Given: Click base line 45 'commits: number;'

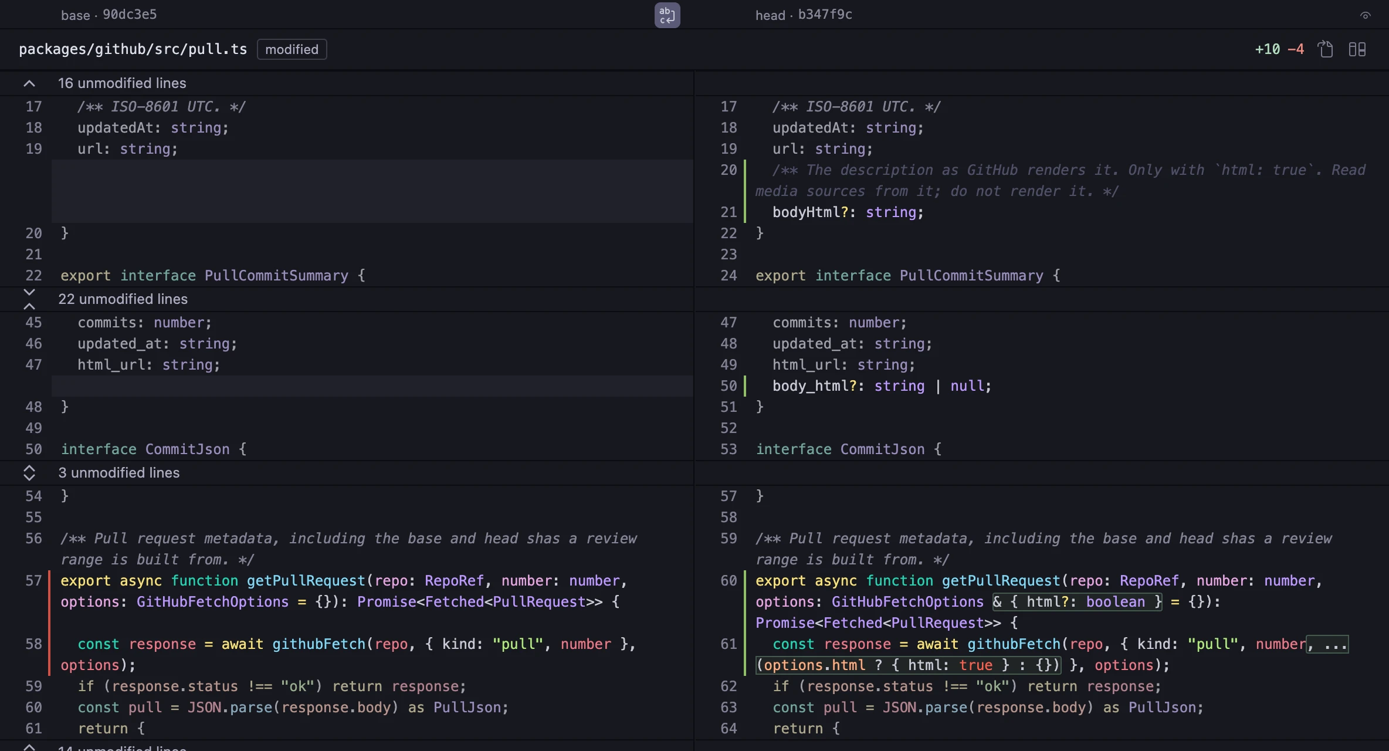Looking at the screenshot, I should [145, 323].
